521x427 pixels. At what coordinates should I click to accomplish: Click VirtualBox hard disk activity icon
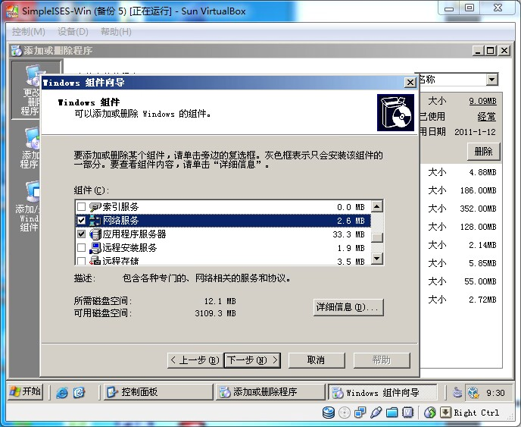click(329, 413)
